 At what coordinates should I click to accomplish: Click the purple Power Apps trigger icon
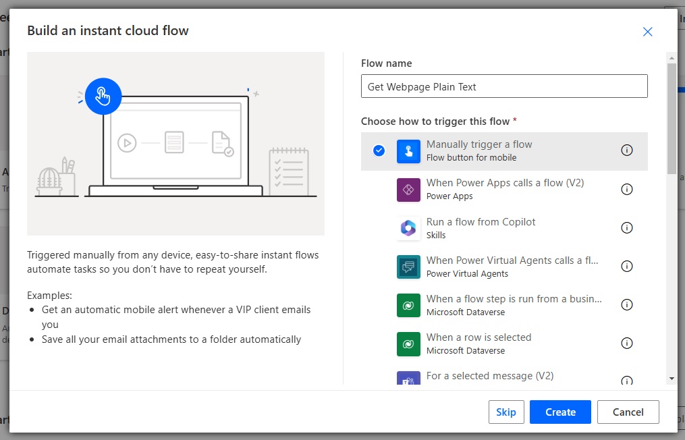pos(408,190)
